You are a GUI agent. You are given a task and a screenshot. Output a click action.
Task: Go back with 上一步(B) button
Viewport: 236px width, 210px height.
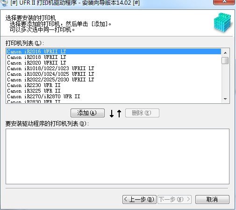(x=139, y=199)
